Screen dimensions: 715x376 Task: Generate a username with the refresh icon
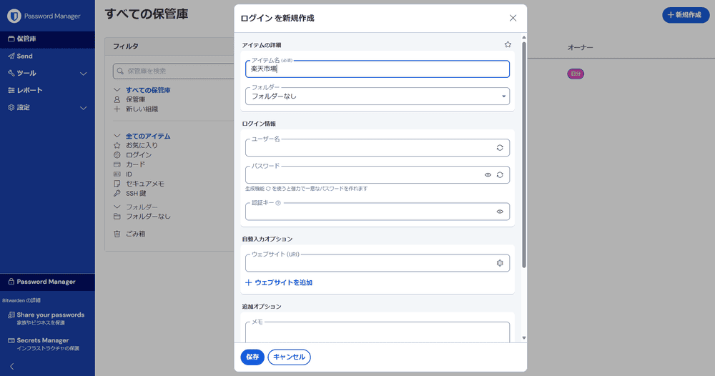(x=500, y=148)
